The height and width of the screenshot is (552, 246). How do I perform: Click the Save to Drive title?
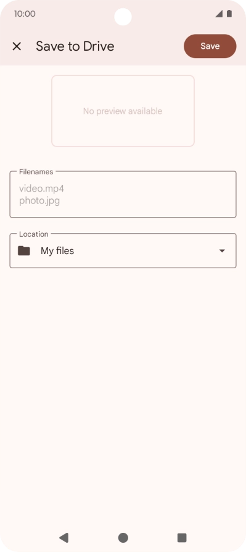pos(75,46)
